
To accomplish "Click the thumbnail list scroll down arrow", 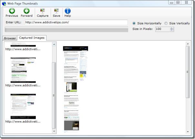I will click(x=54, y=131).
